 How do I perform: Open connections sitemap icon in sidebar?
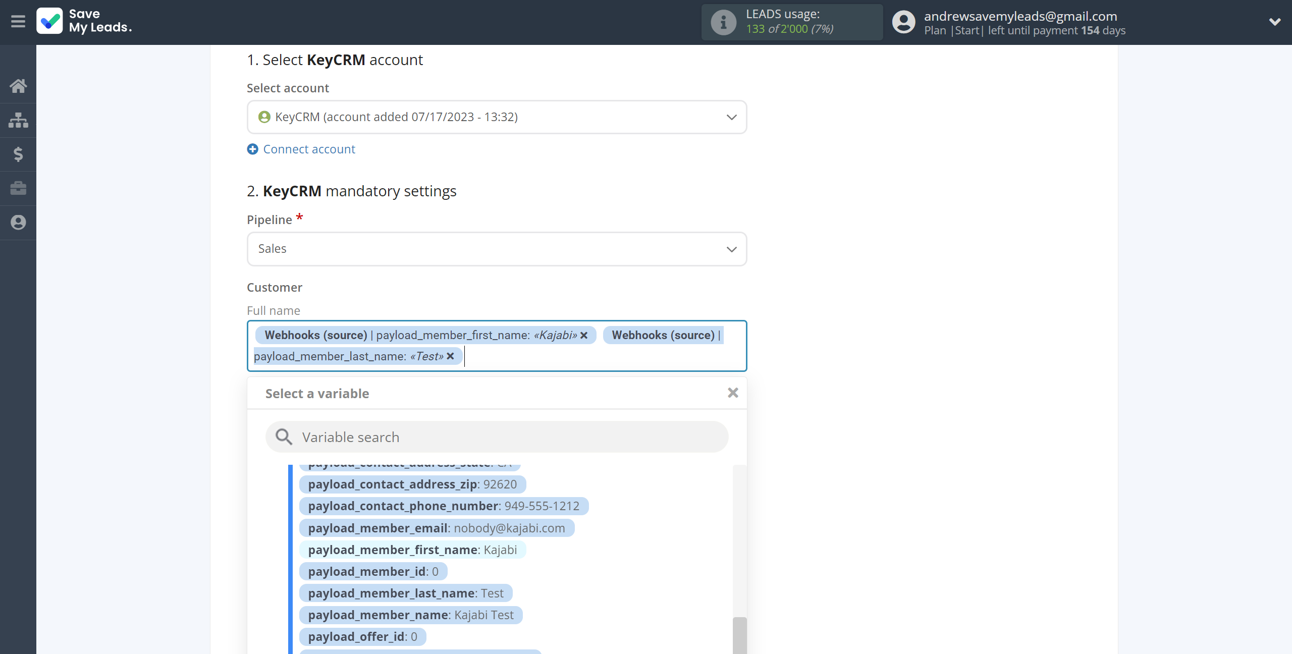point(18,120)
